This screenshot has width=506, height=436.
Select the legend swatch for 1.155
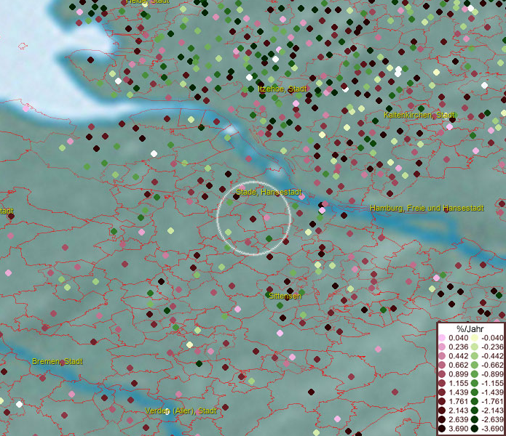pos(442,383)
